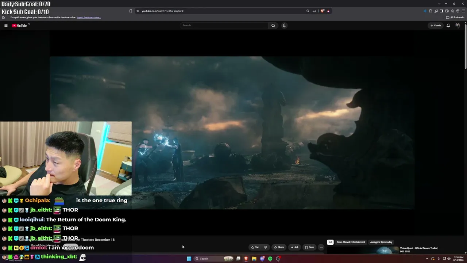This screenshot has height=263, width=467.
Task: Open the zoom indicator in address bar
Action: pos(308,11)
